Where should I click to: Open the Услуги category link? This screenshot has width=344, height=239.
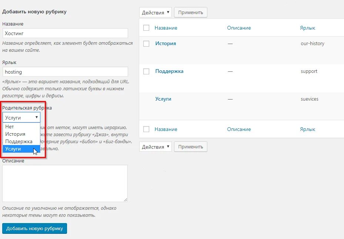coord(163,99)
